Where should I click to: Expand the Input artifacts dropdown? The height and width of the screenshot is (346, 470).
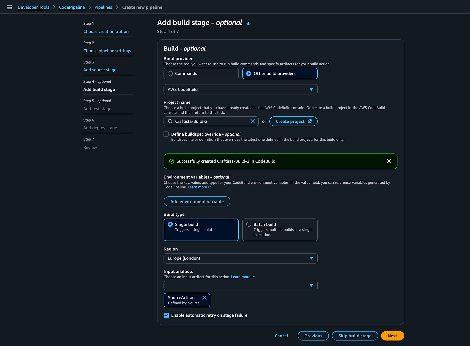pos(240,286)
